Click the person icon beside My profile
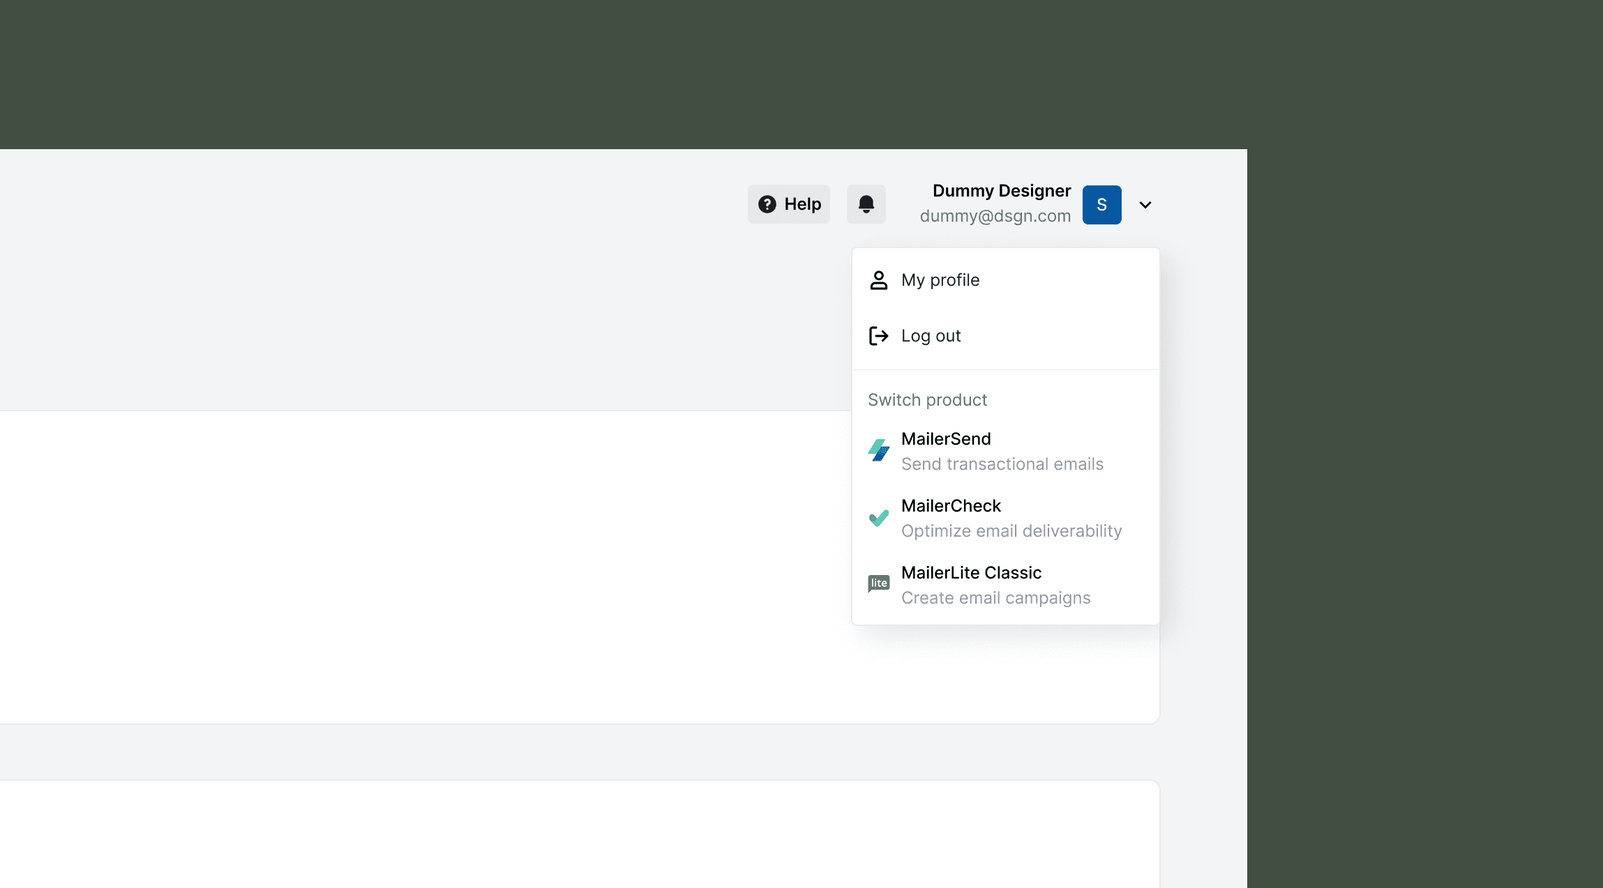 coord(878,280)
